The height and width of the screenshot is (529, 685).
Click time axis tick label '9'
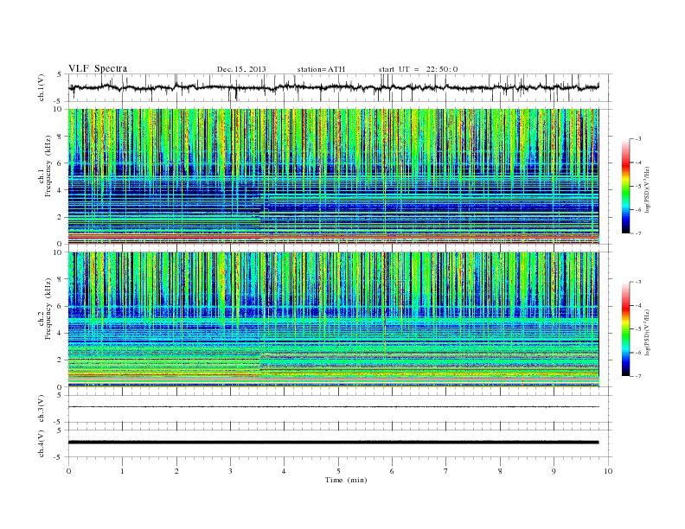(x=554, y=471)
